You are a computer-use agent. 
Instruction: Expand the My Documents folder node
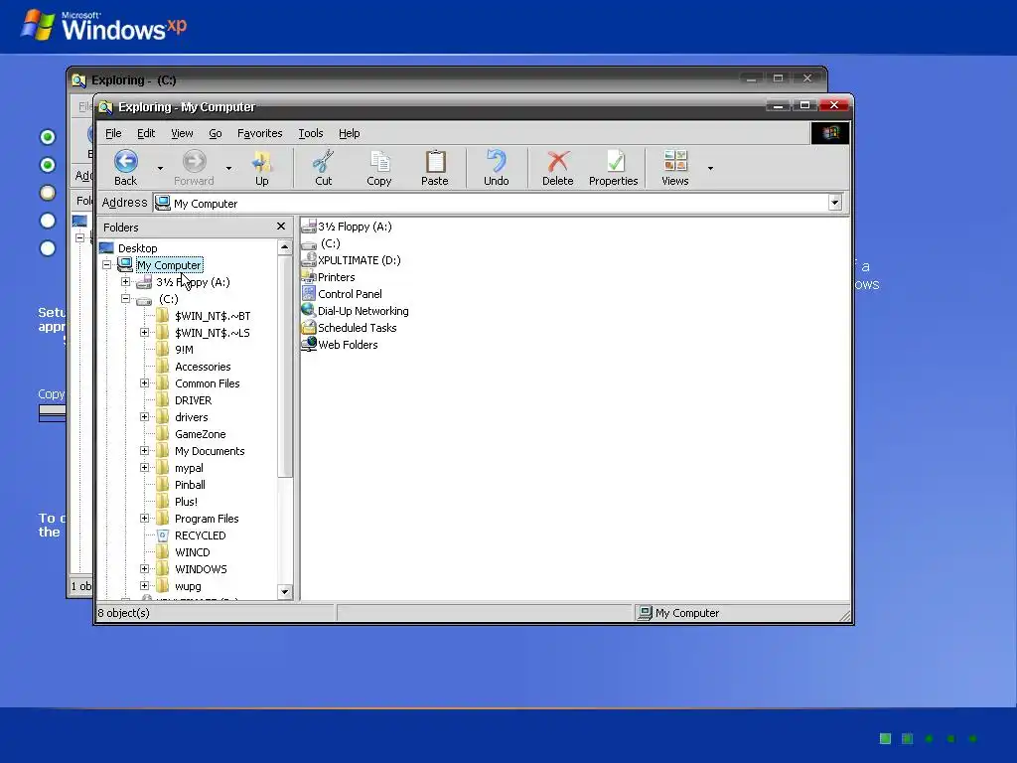(145, 450)
